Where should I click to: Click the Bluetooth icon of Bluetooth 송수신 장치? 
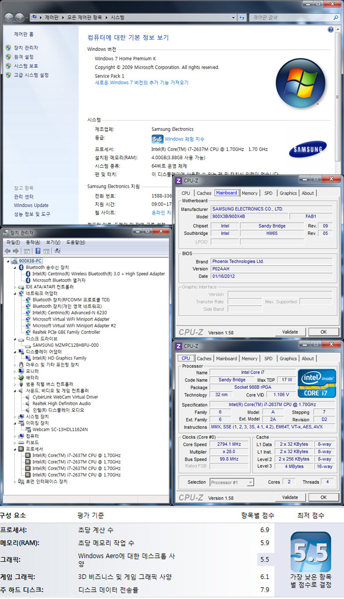pos(21,268)
